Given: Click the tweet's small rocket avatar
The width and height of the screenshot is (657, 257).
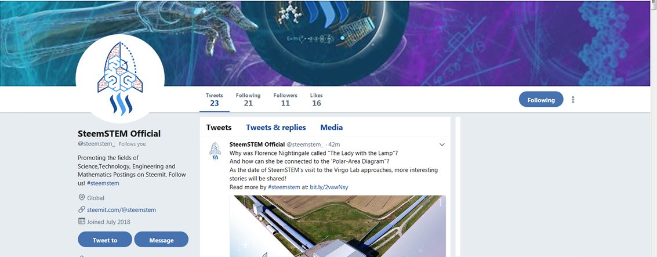Looking at the screenshot, I should 215,151.
